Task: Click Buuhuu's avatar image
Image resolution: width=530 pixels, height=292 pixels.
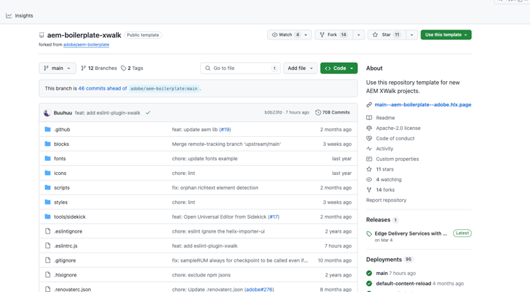Action: [47, 113]
